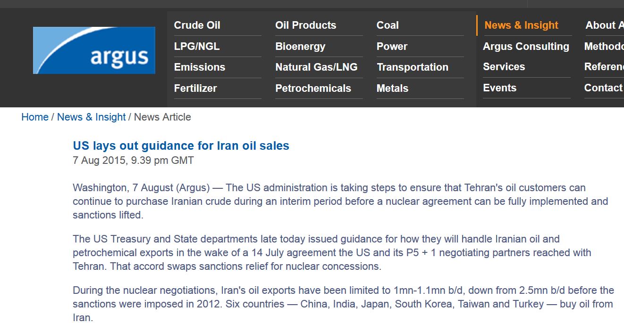Go to Petrochemicals section

[x=313, y=89]
